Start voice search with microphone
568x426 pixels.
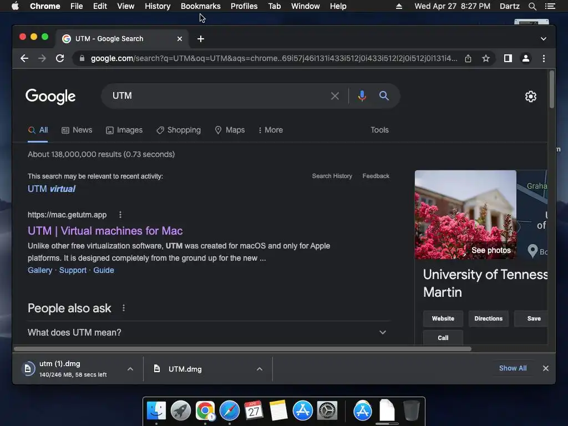pos(362,96)
